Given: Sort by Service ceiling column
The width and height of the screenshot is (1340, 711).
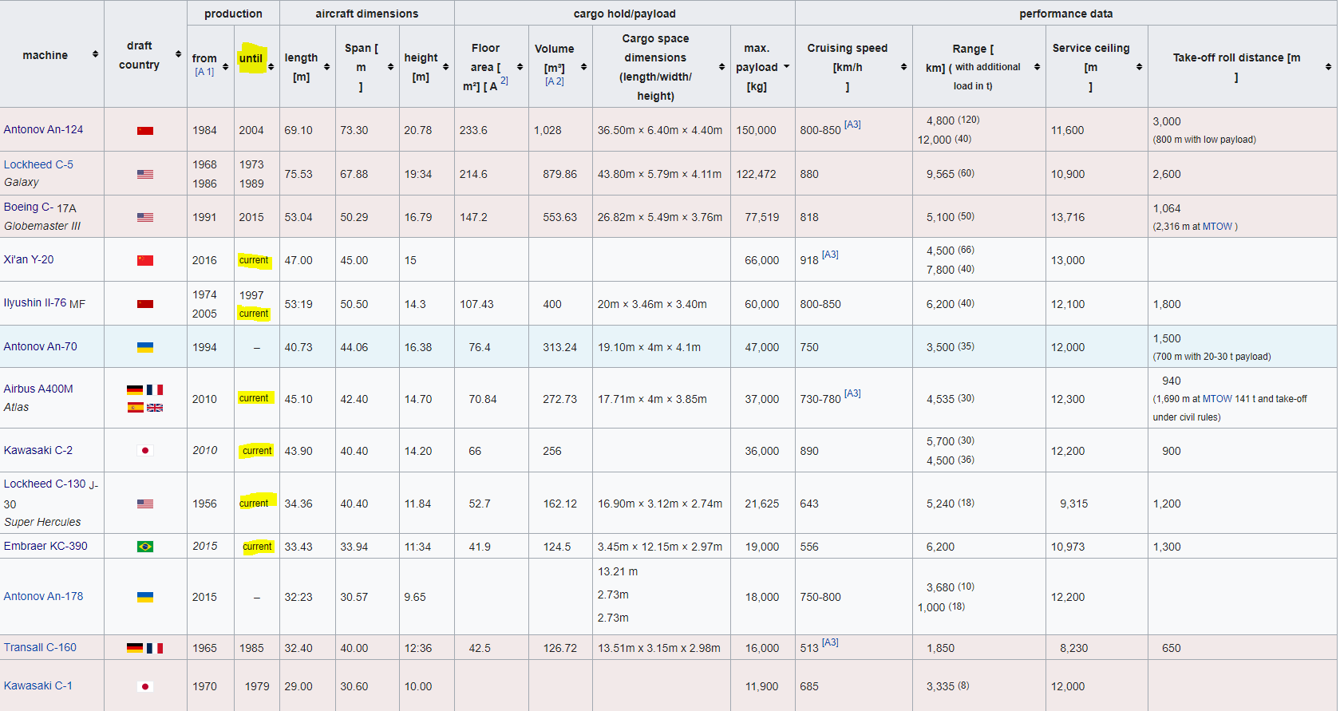Looking at the screenshot, I should (1139, 67).
